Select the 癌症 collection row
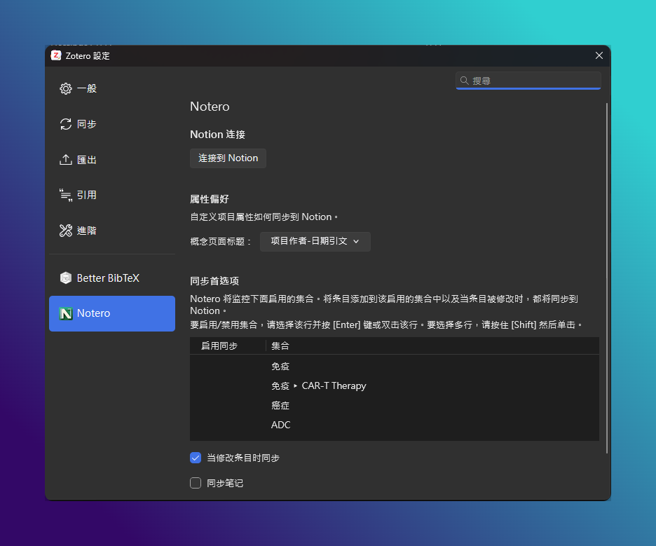The height and width of the screenshot is (546, 656). (394, 405)
